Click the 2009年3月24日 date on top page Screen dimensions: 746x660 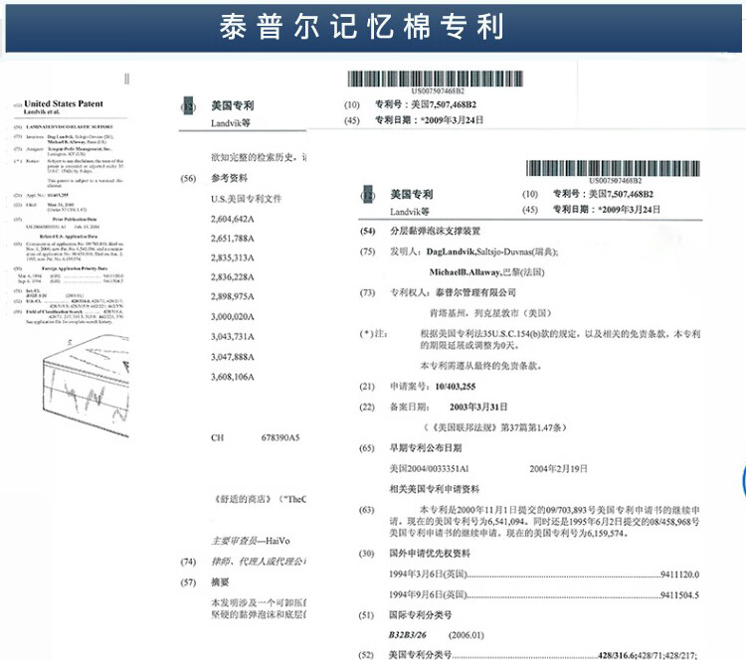(x=453, y=120)
